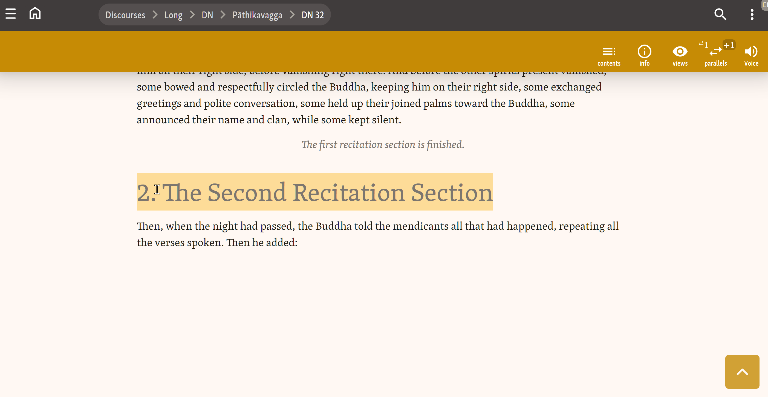
Task: Open Pāthikavagga breadcrumb item
Action: tap(257, 15)
